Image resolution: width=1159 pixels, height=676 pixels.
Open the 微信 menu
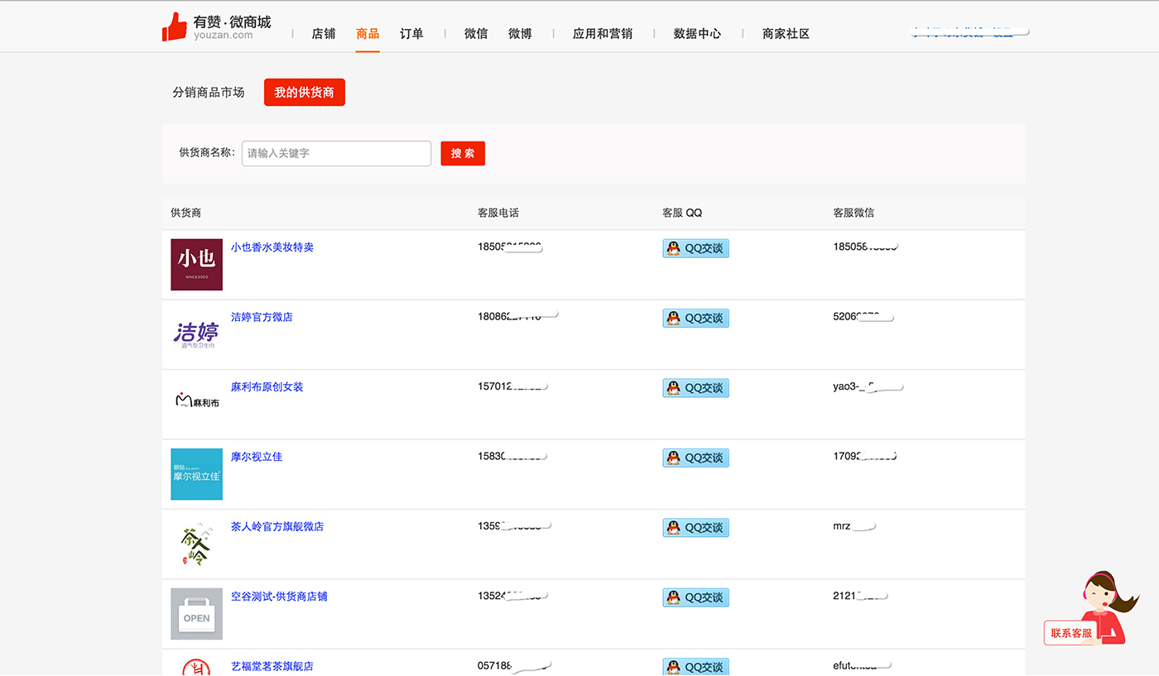(x=476, y=34)
